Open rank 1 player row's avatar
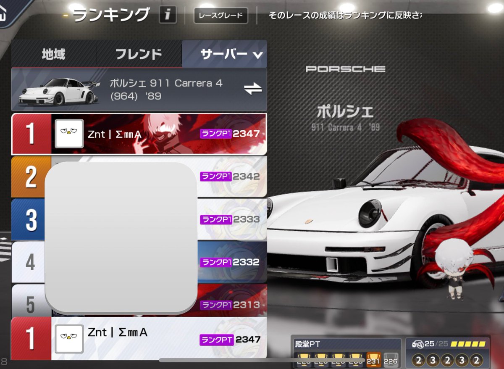The image size is (504, 369). 69,134
